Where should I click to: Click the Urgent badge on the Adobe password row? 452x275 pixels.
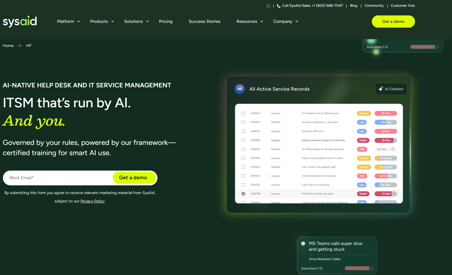pos(363,140)
